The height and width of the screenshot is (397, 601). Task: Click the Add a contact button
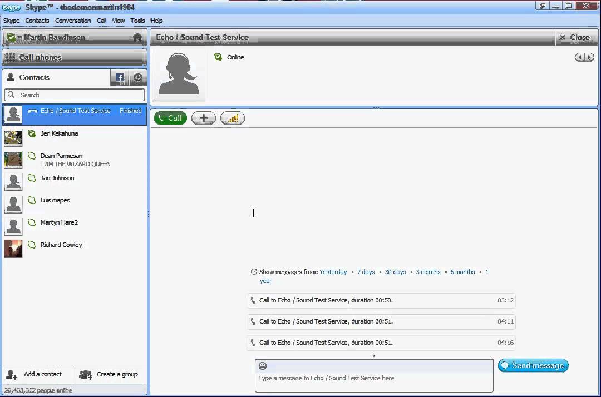pos(38,374)
